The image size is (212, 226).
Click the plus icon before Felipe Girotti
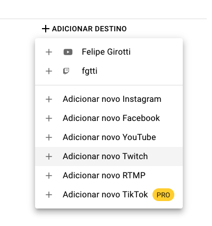(x=49, y=52)
